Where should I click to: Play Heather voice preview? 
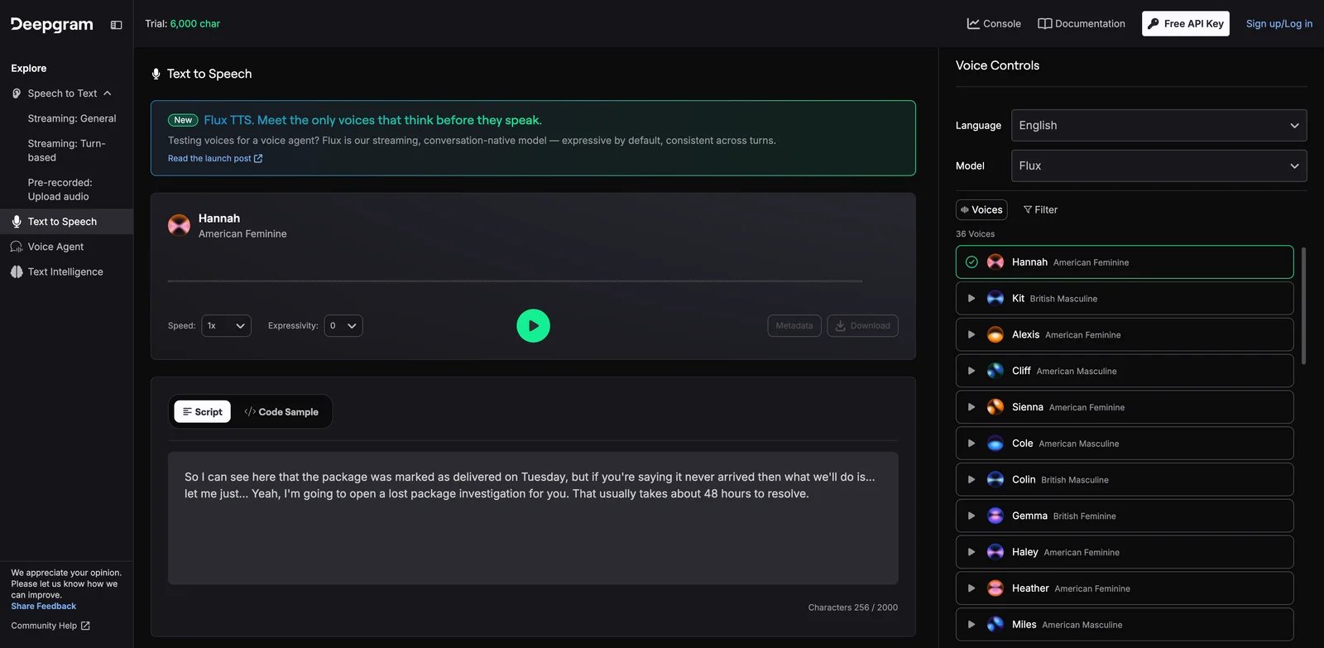click(971, 588)
